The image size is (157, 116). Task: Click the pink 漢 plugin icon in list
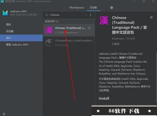tap(49, 30)
